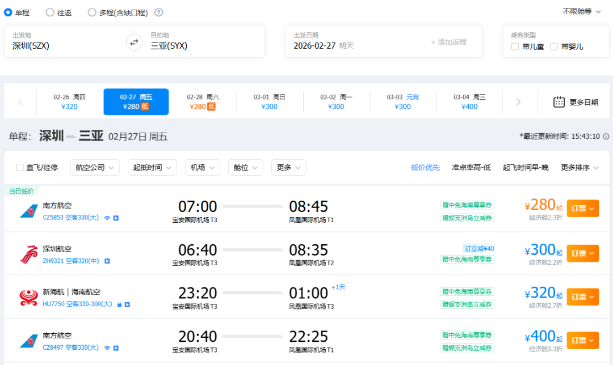The image size is (613, 365).
Task: Click the help icon next to 多程(含缺口程)
Action: tap(159, 12)
